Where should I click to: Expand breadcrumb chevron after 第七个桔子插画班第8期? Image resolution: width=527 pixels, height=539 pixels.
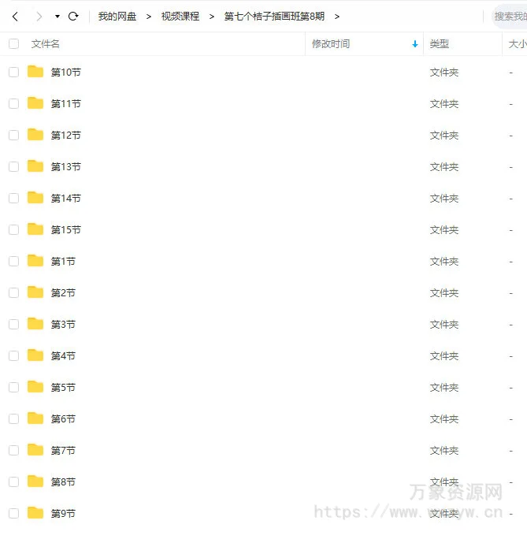click(x=337, y=17)
